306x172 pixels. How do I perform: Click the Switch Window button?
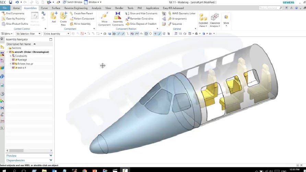tap(73, 2)
